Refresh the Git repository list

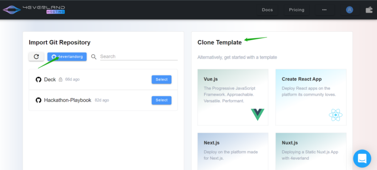coord(36,56)
